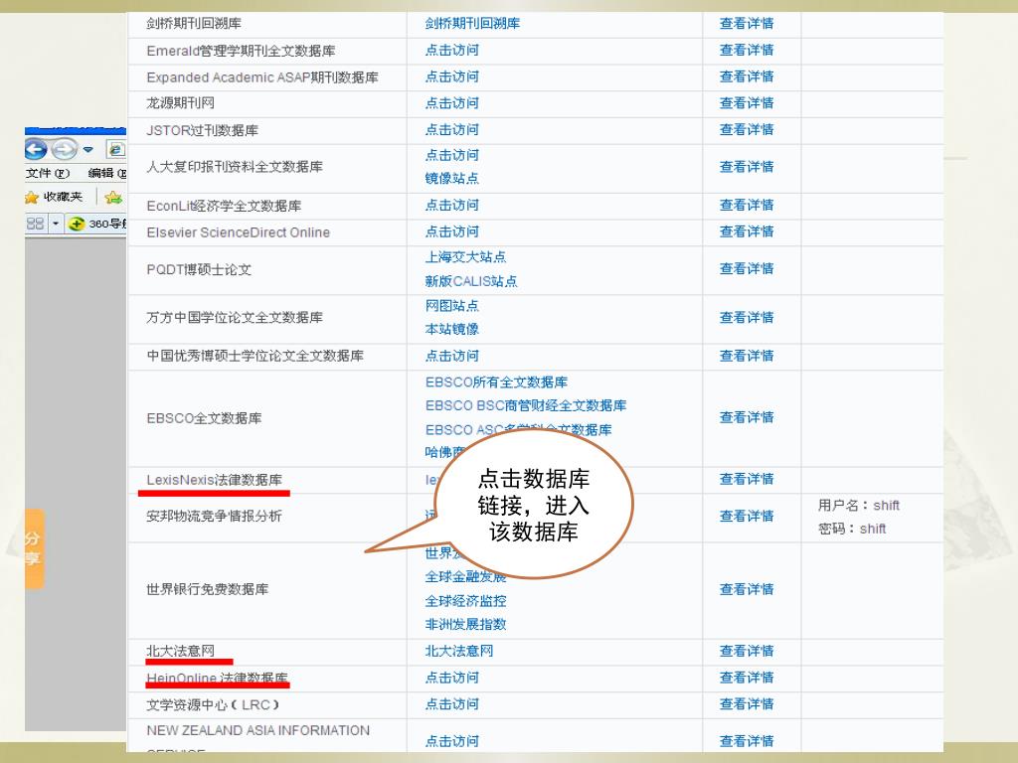The height and width of the screenshot is (763, 1018).
Task: Open the tab list dropdown arrow
Action: coord(56,224)
